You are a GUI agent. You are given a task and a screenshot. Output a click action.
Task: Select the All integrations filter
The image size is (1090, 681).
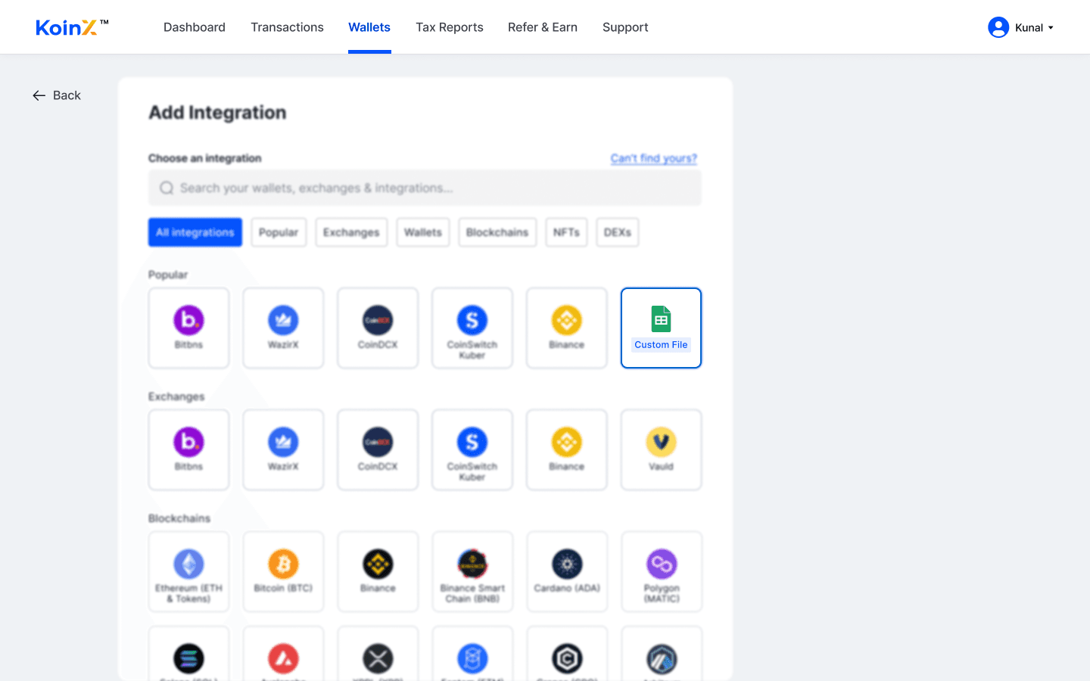pos(195,232)
